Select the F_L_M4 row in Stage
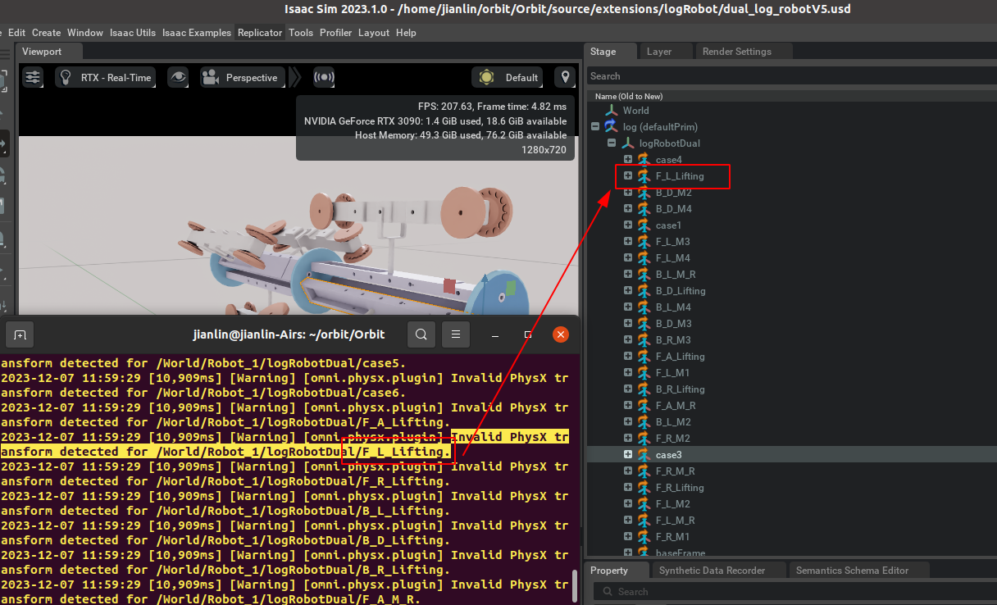This screenshot has height=605, width=997. (x=791, y=258)
